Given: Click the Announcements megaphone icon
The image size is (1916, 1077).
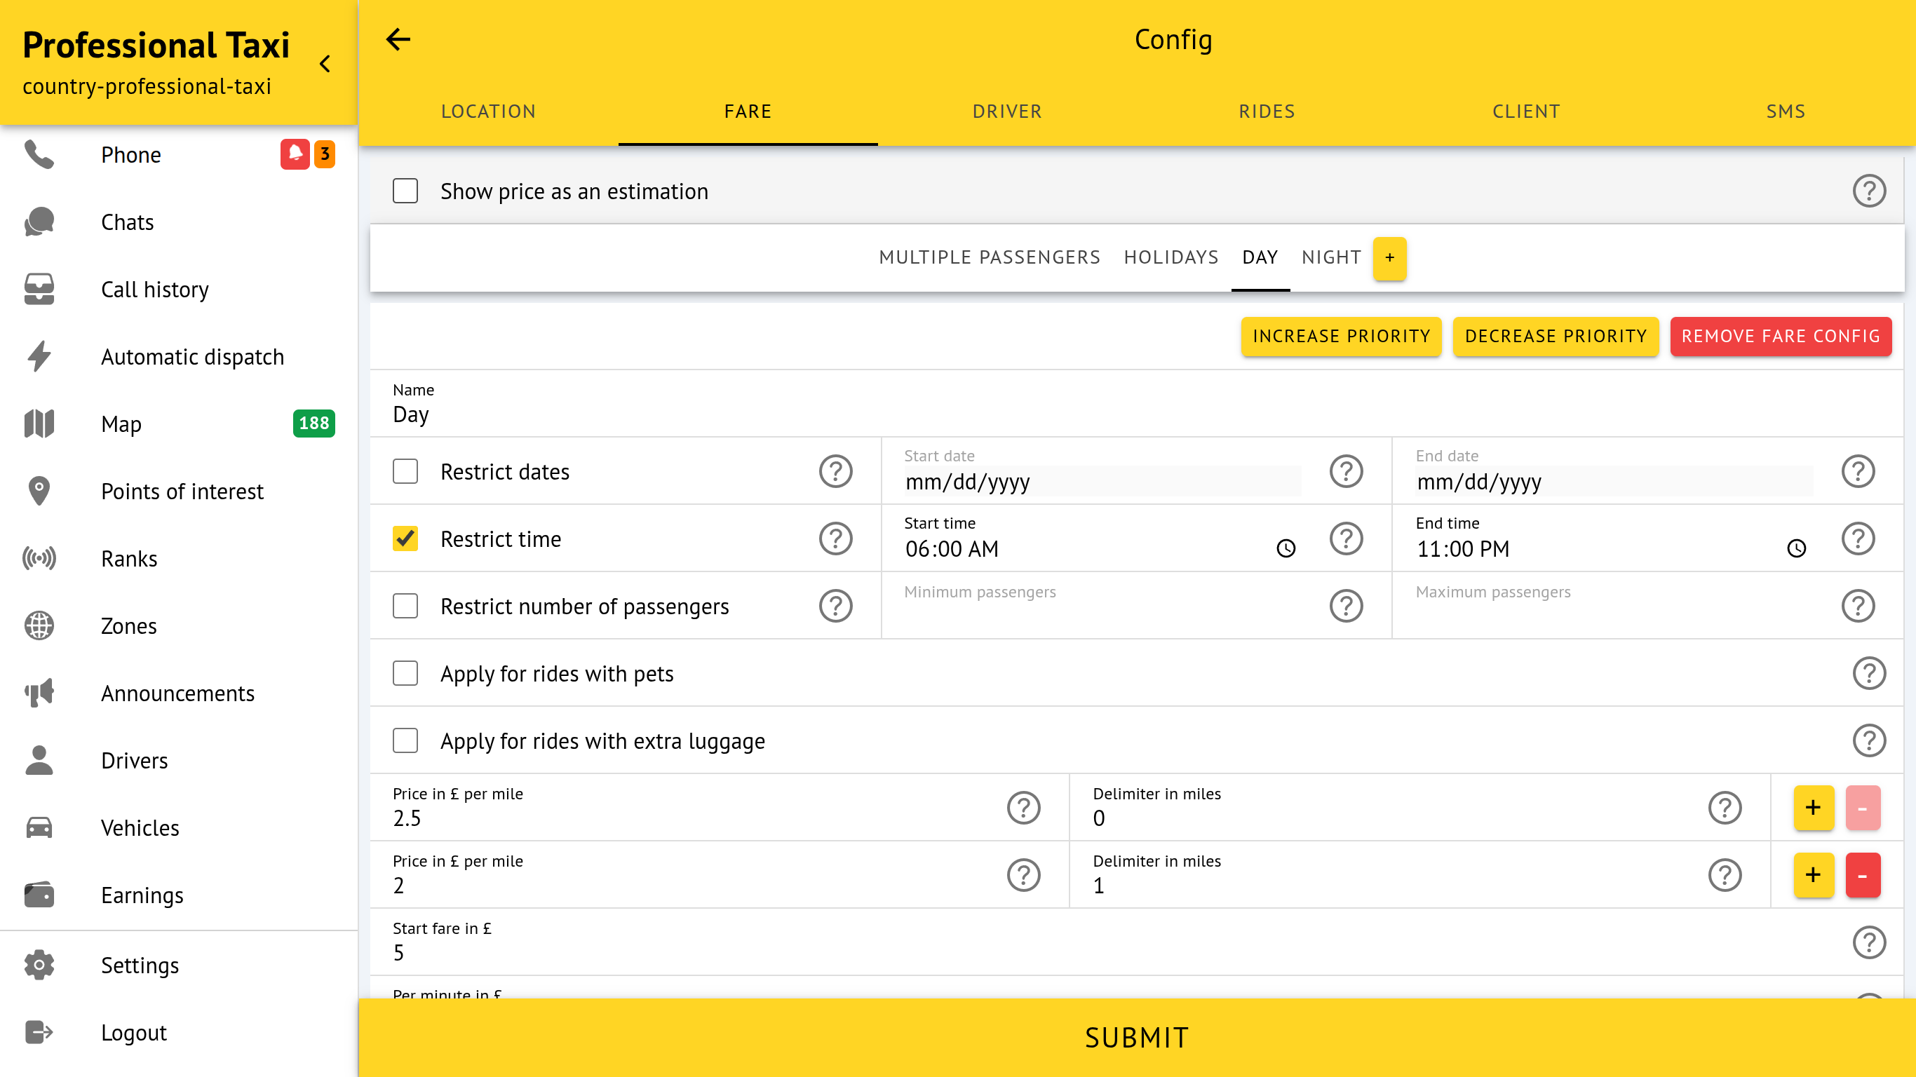Looking at the screenshot, I should pyautogui.click(x=39, y=693).
